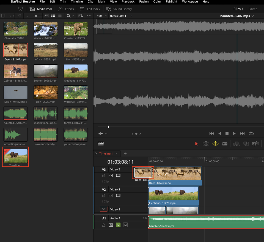Viewport: 264px width, 242px height.
Task: Switch Media Pool to list view
Action: (x=60, y=16)
